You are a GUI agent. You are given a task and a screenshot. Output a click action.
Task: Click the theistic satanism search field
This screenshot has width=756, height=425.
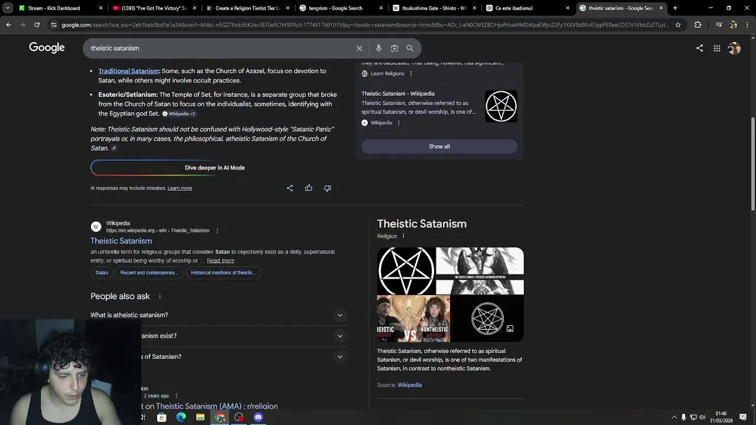pyautogui.click(x=219, y=48)
